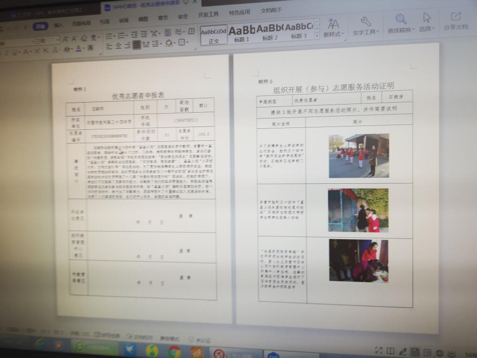Switch to outline view icon
This screenshot has width=477, height=358.
pos(427,353)
